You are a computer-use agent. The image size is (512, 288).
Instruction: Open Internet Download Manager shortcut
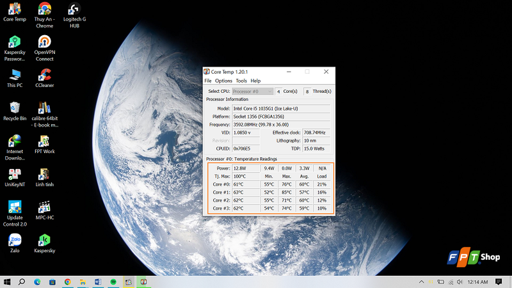(x=15, y=148)
